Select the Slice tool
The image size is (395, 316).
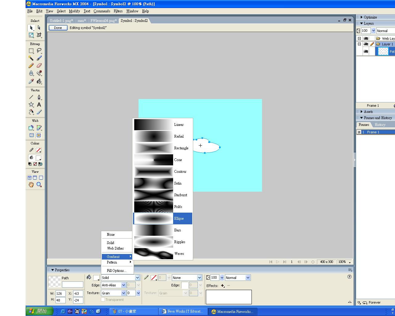point(39,128)
